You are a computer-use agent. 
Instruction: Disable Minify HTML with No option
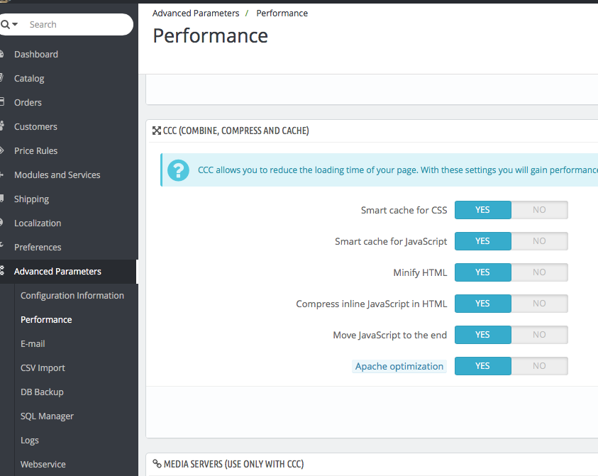click(x=539, y=272)
